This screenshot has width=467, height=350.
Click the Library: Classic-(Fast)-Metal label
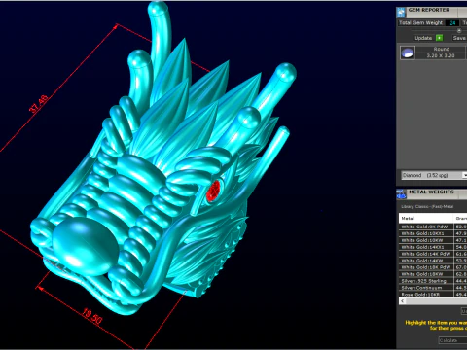pos(427,206)
